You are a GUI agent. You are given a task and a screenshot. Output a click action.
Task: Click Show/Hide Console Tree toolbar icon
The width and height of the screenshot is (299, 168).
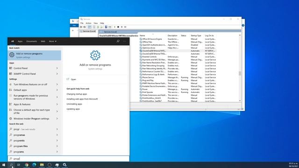point(89,27)
